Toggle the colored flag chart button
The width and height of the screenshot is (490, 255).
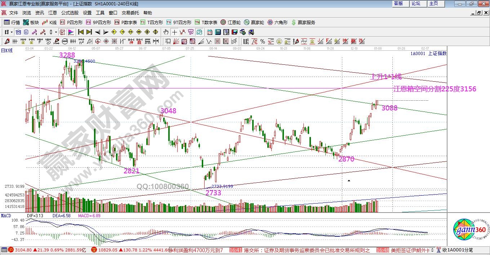coord(71,32)
